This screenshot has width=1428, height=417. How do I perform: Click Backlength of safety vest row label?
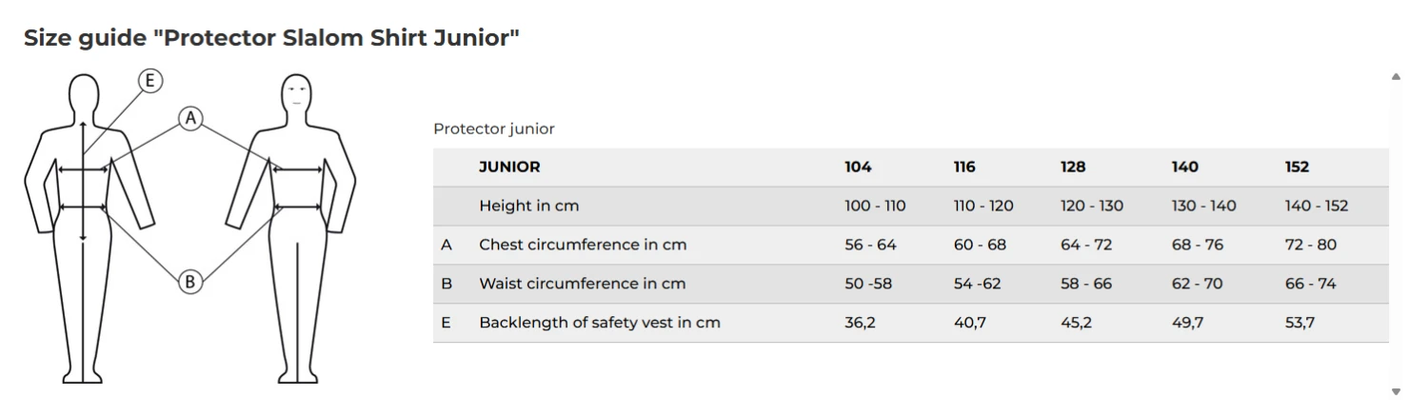[600, 323]
